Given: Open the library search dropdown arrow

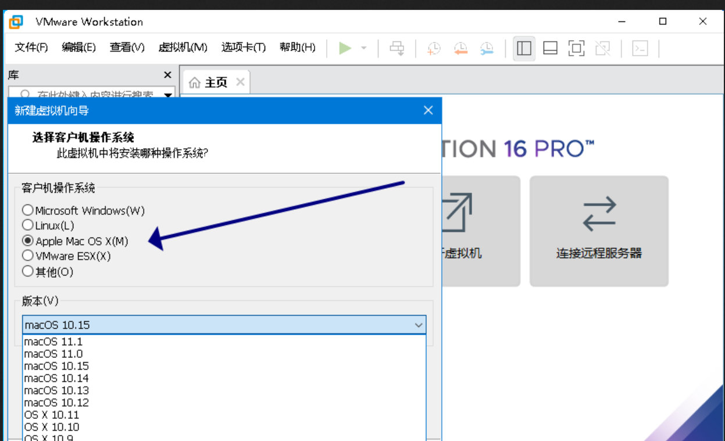Looking at the screenshot, I should [x=168, y=95].
